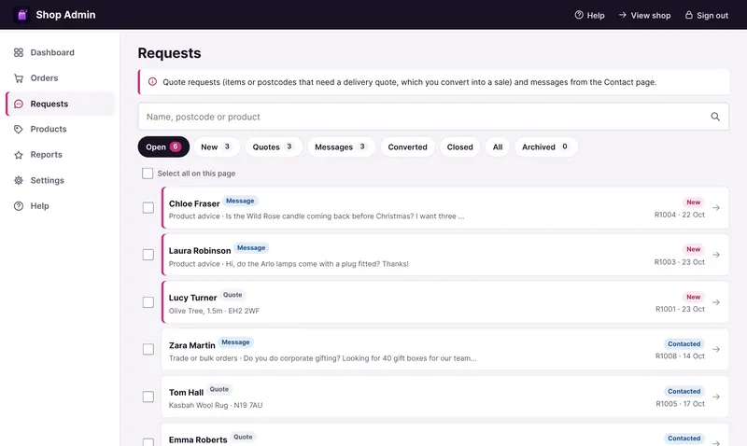Click the New badge on Chloe Fraser row
The height and width of the screenshot is (446, 747).
693,202
